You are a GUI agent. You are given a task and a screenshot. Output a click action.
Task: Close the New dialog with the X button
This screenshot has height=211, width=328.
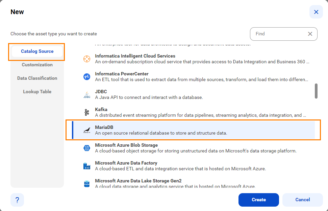click(316, 12)
